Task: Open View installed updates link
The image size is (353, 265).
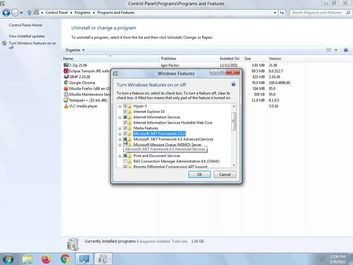Action: click(27, 36)
